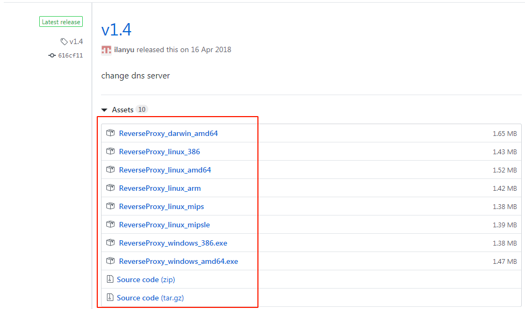Download ReverseProxy_linux_386
The height and width of the screenshot is (309, 525).
[x=160, y=152]
